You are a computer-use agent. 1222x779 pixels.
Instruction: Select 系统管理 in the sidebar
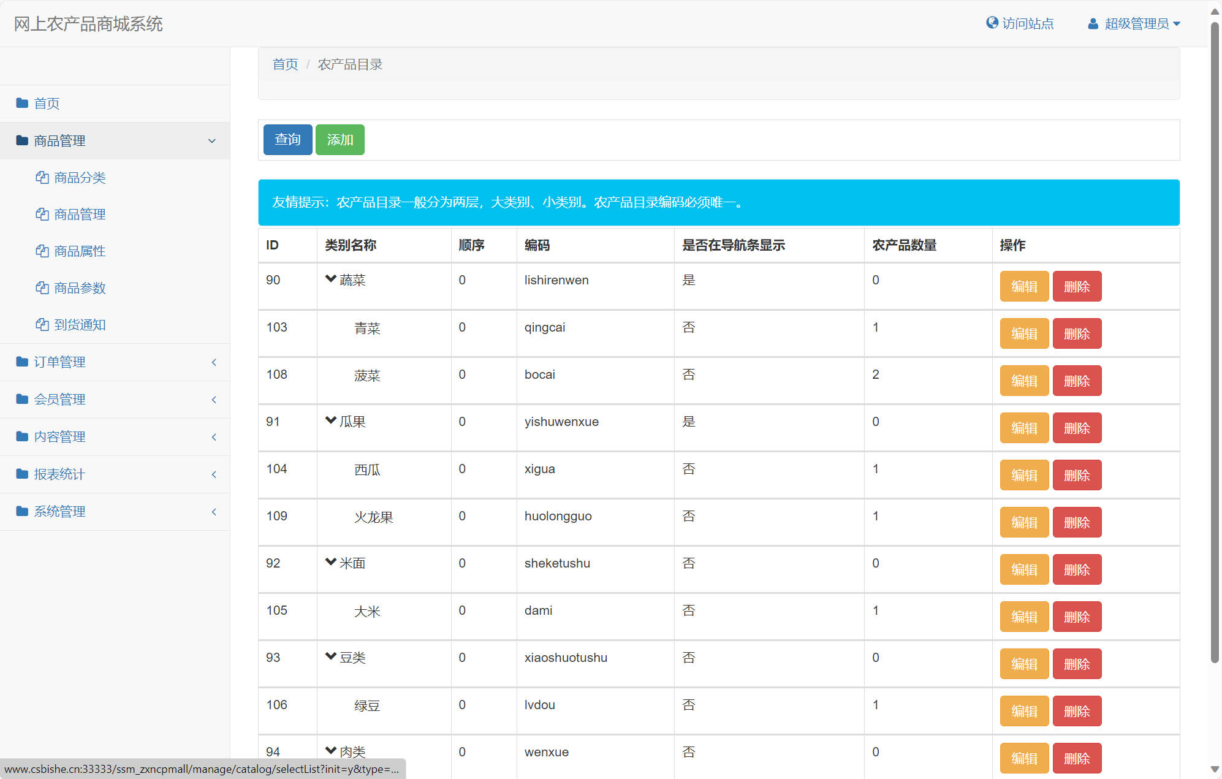point(59,512)
